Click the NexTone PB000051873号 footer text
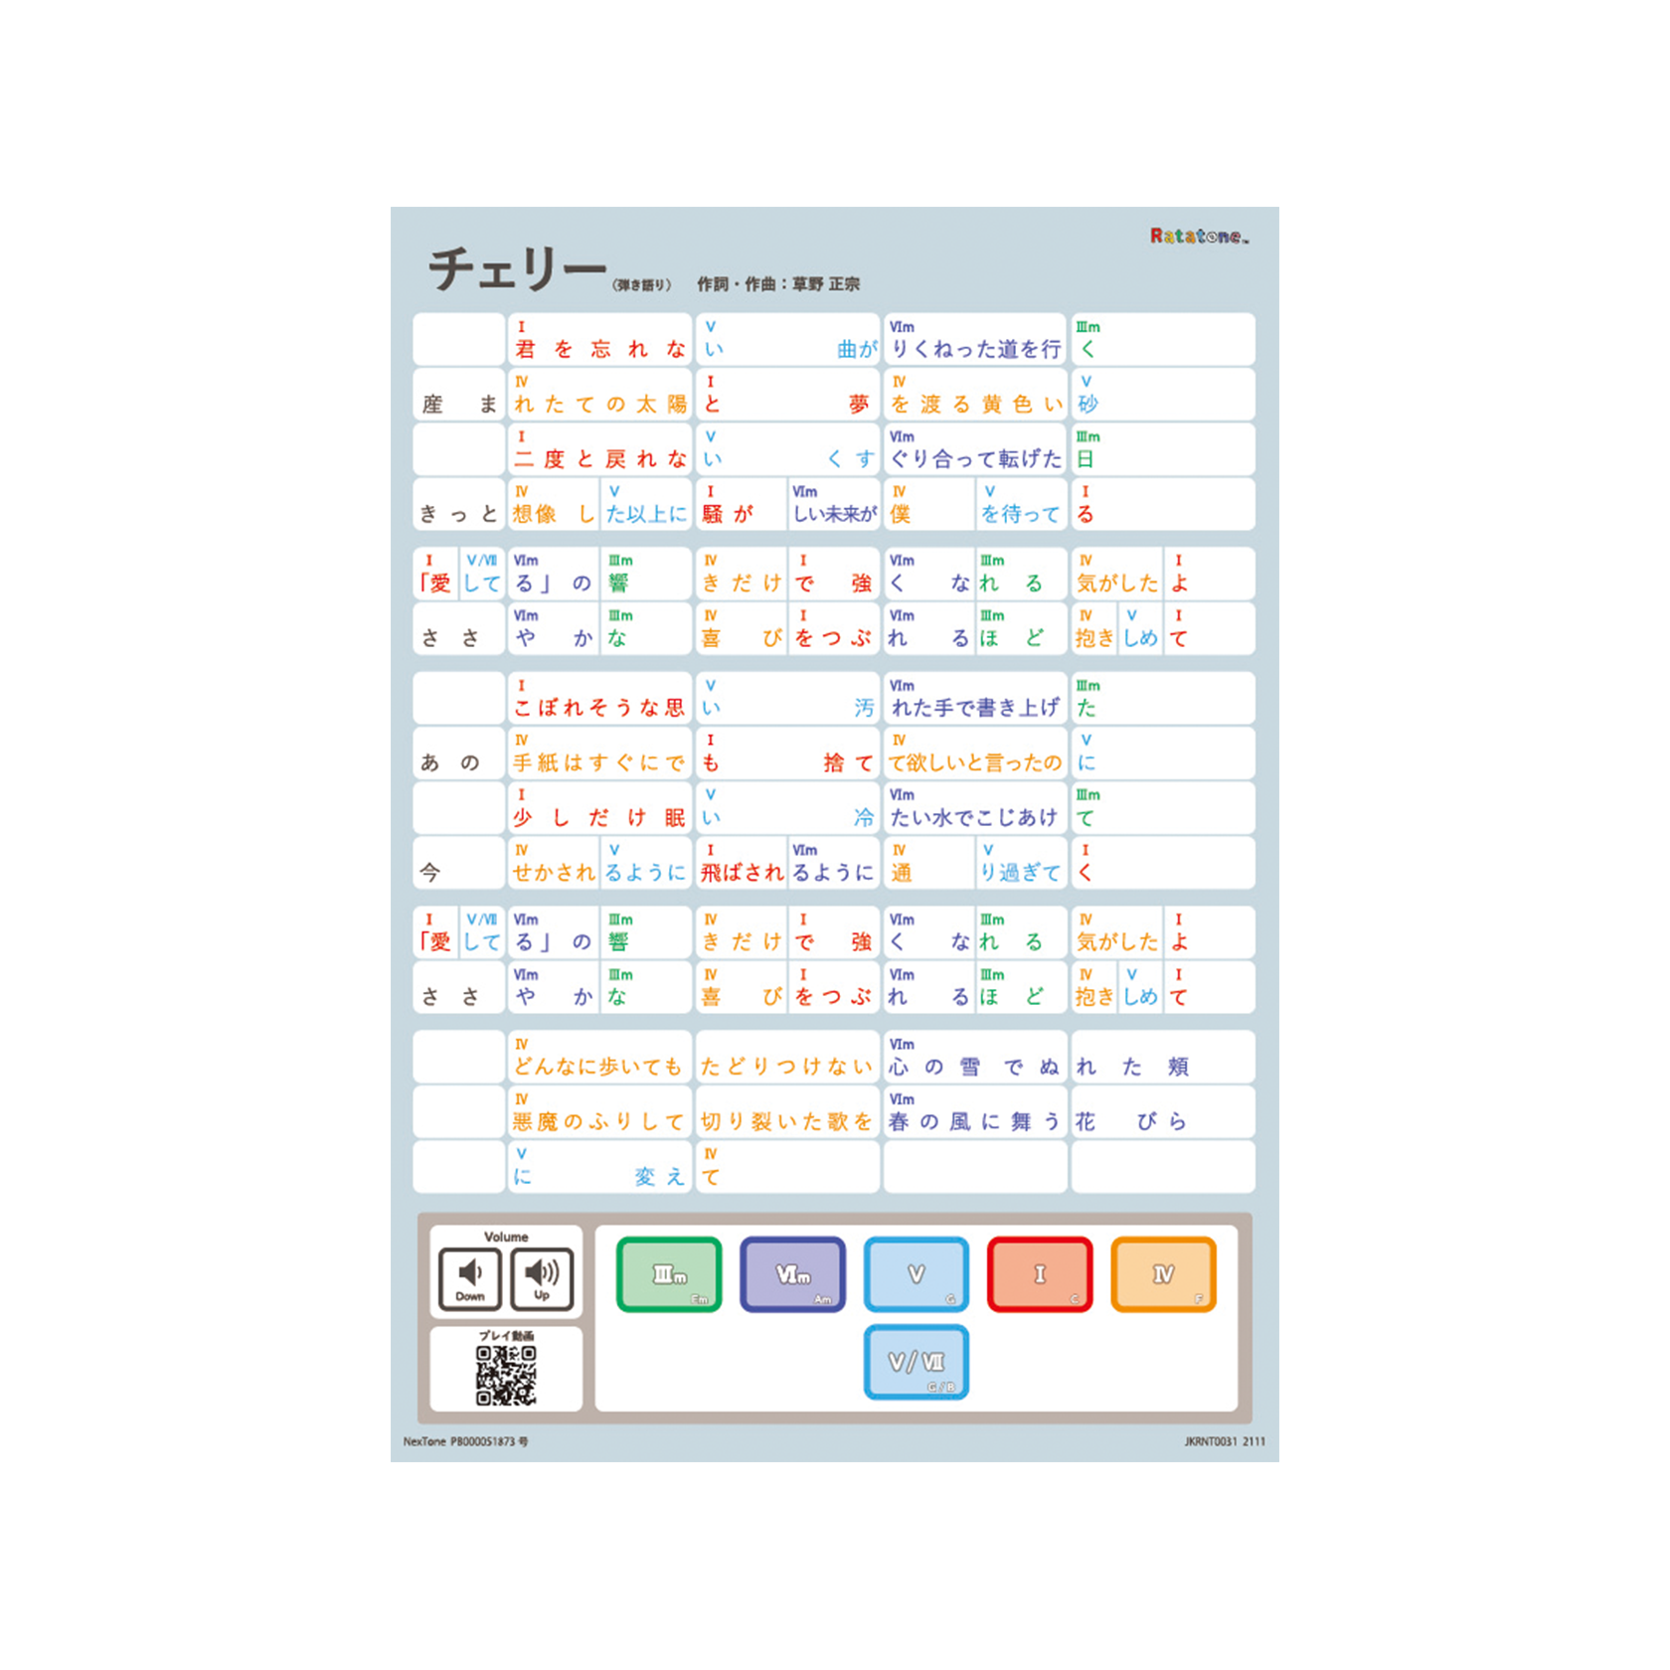This screenshot has height=1670, width=1670. pos(465,1441)
